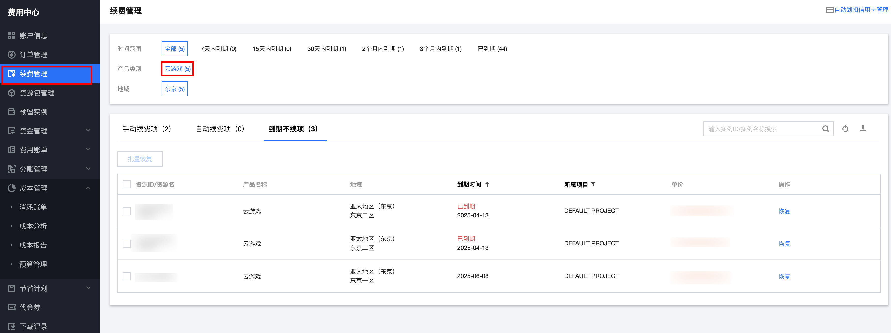Click the 所属项目 filter funnel icon

[x=593, y=184]
